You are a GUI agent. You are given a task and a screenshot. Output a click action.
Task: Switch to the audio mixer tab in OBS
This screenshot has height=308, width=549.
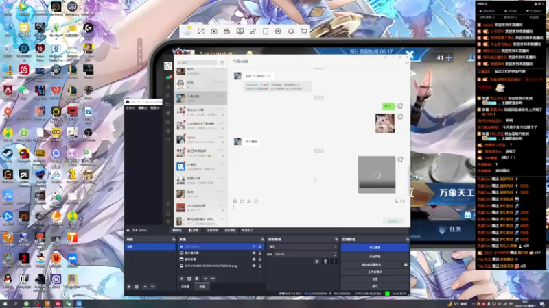coord(185,287)
